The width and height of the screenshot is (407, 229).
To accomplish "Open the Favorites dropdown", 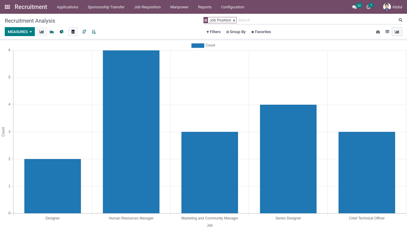I will click(261, 32).
